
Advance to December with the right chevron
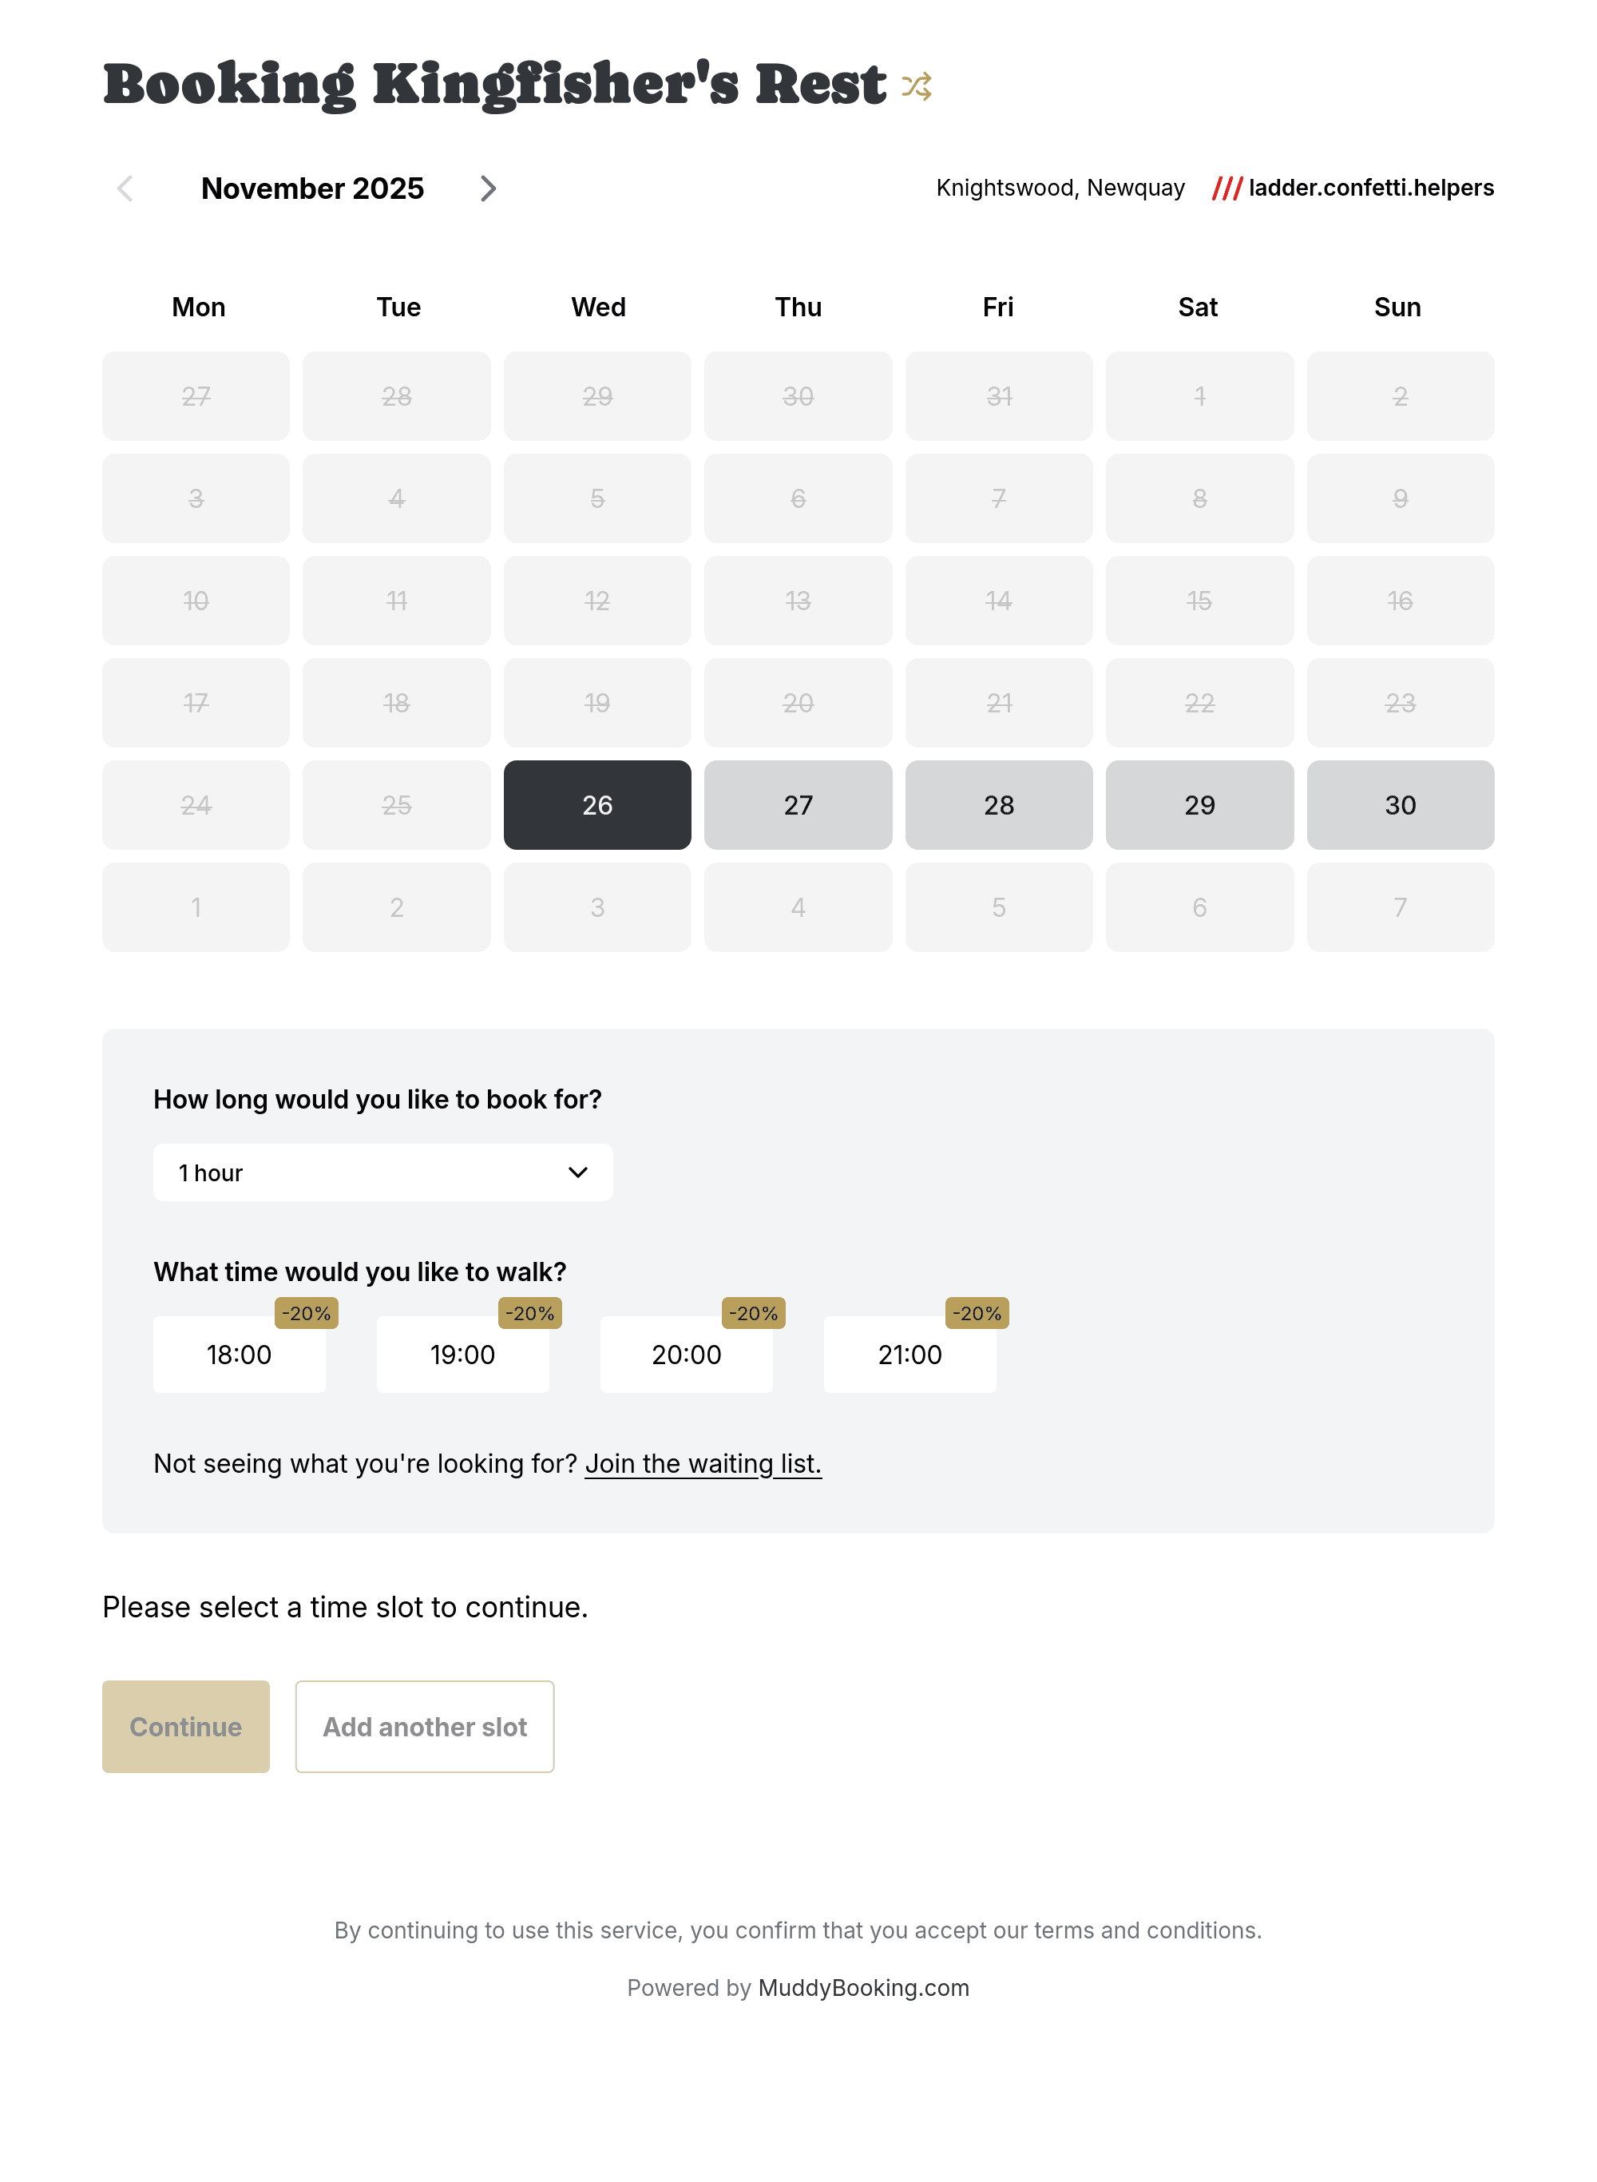(488, 188)
